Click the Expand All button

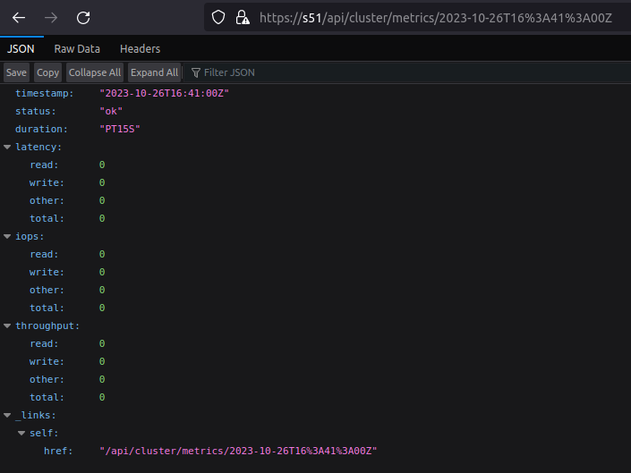coord(154,72)
